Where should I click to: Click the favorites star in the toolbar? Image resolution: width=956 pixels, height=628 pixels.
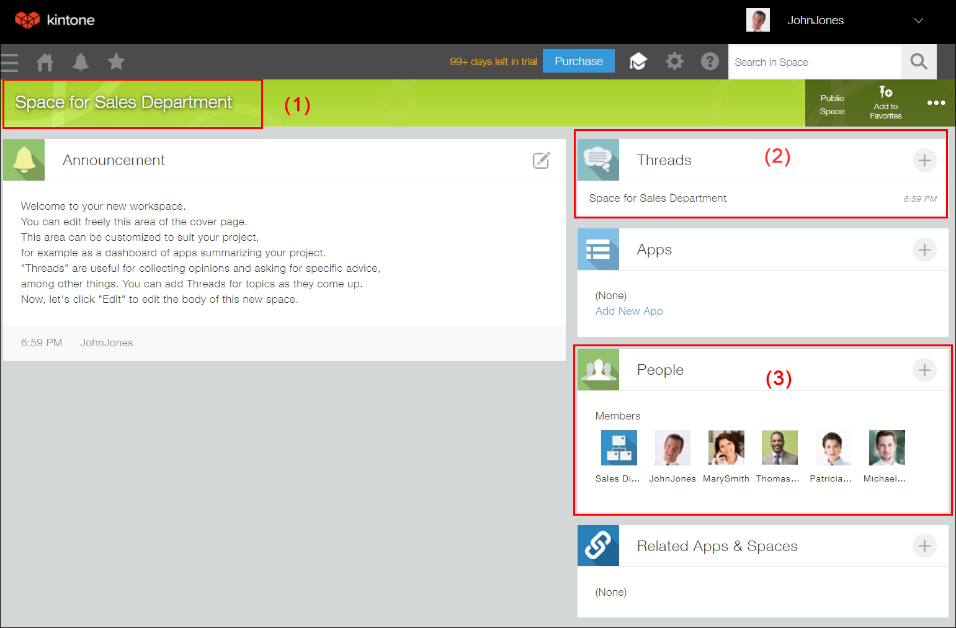[116, 62]
